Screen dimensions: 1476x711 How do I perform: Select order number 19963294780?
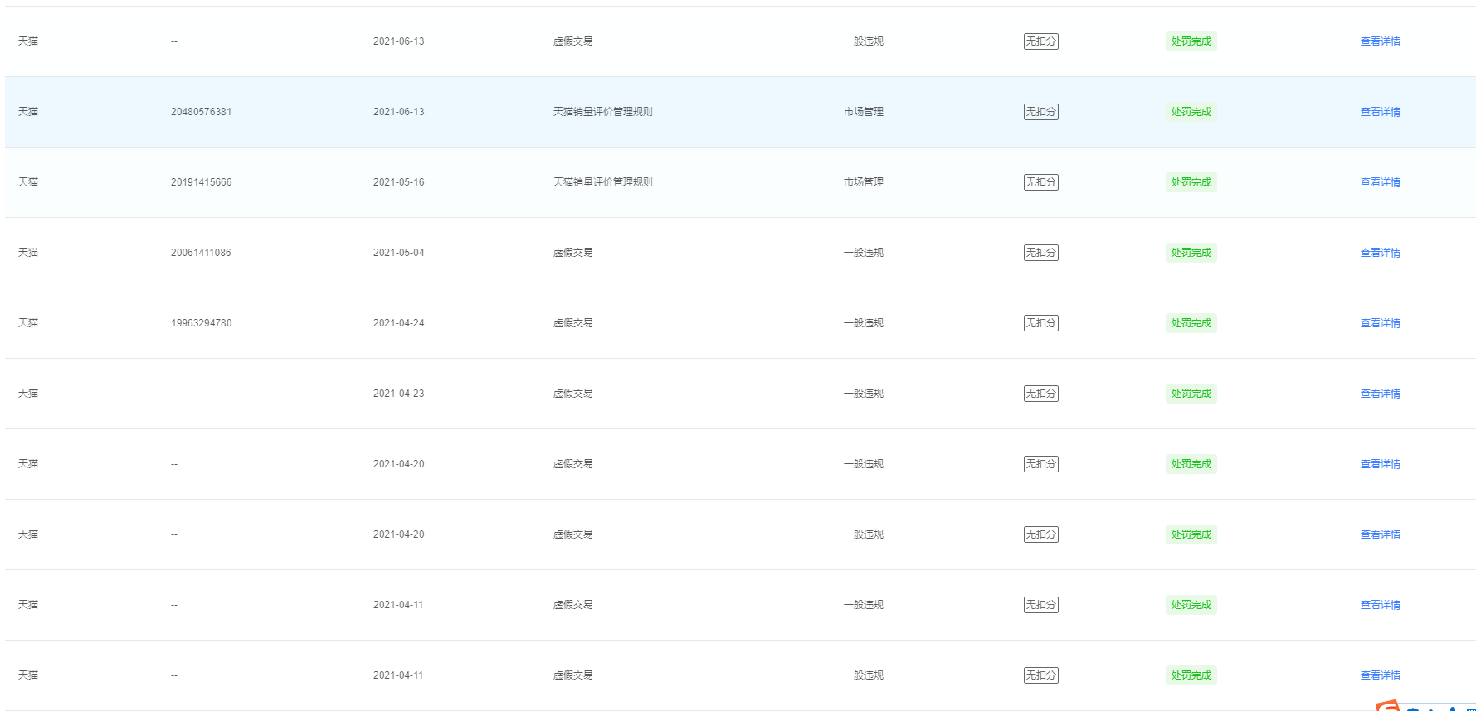tap(202, 323)
